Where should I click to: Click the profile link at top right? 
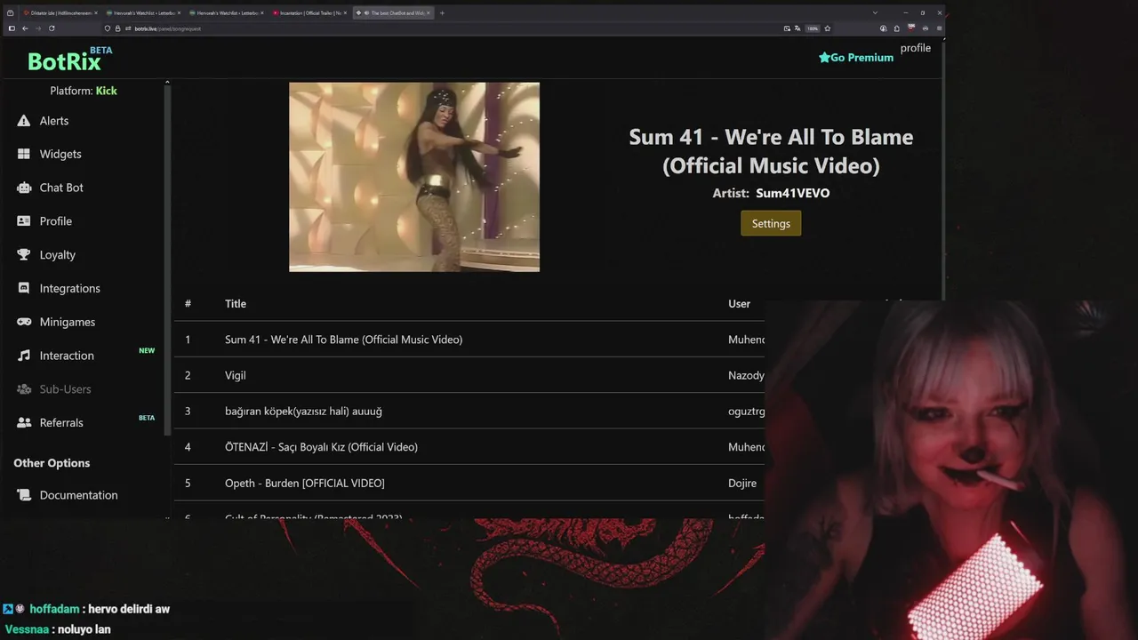pos(915,48)
